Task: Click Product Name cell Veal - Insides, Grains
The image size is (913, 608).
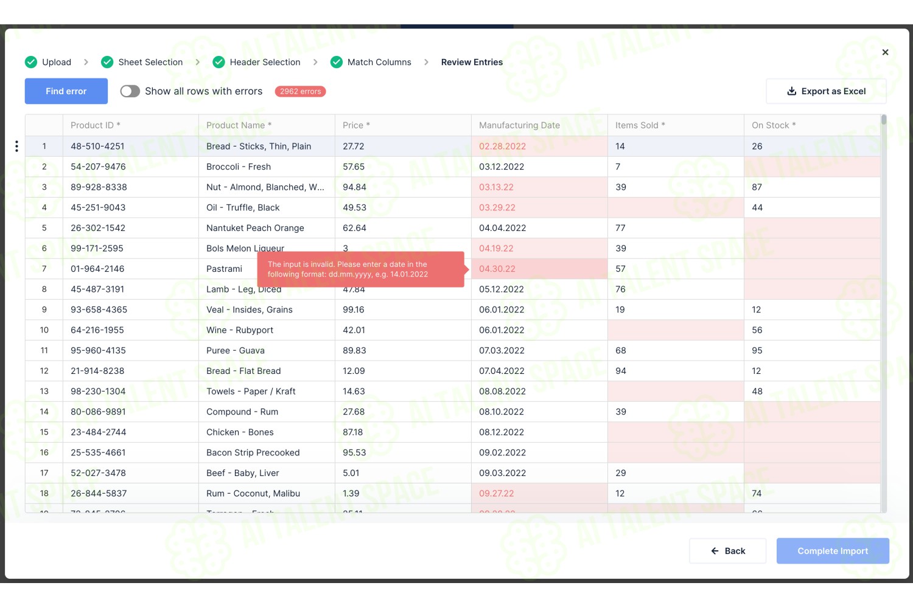Action: tap(267, 309)
